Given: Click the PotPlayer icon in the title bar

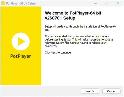Looking at the screenshot, I should pos(3,3).
